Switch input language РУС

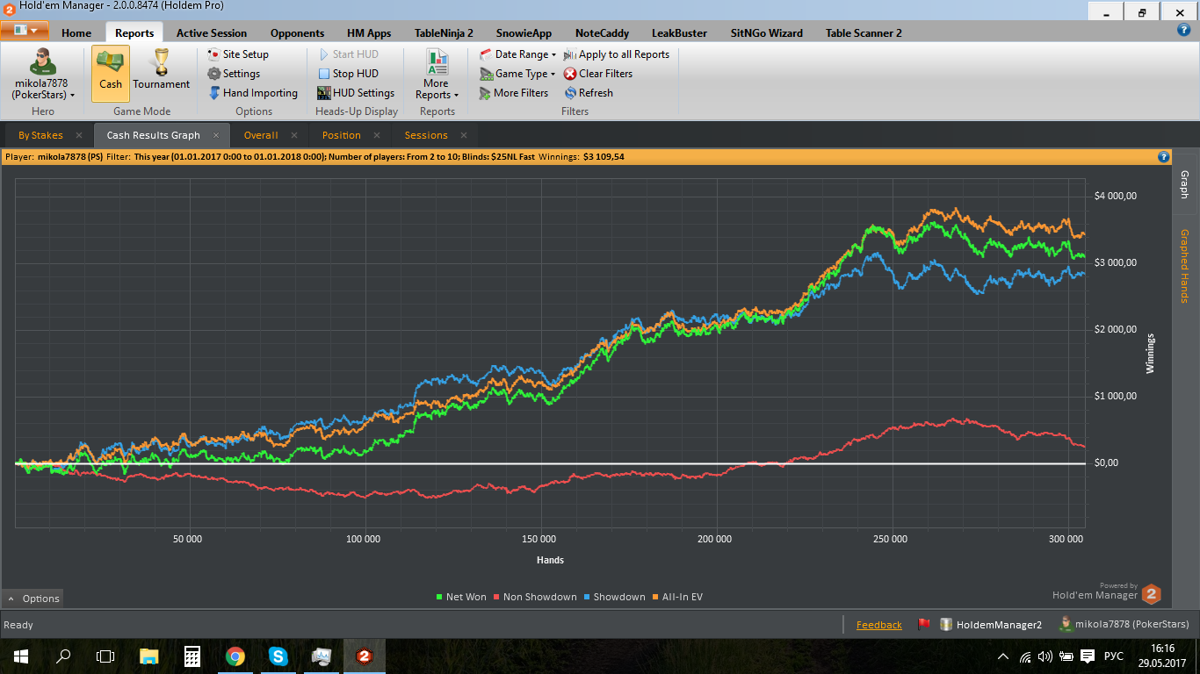coord(1113,656)
